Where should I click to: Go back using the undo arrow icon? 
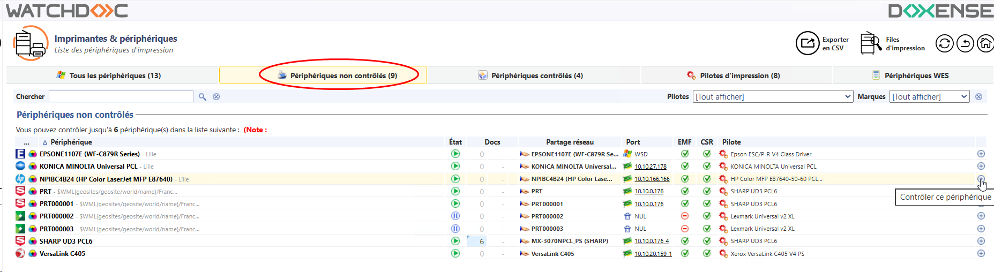(965, 43)
